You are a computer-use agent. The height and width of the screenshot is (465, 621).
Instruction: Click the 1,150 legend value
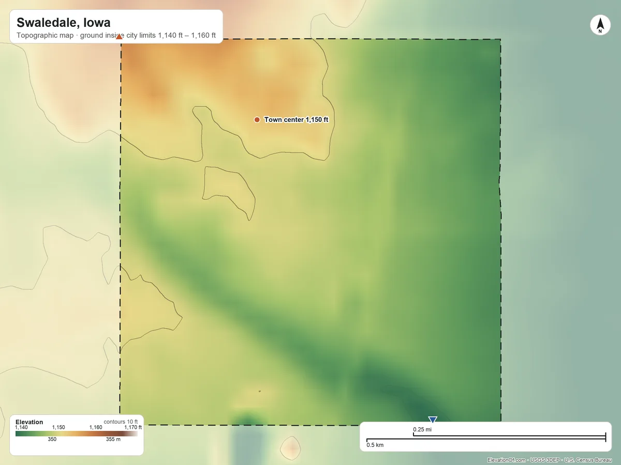[58, 427]
